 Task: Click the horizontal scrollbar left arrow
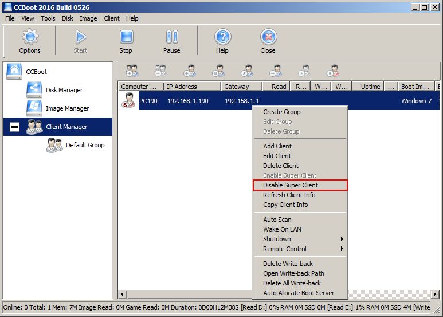pos(122,294)
